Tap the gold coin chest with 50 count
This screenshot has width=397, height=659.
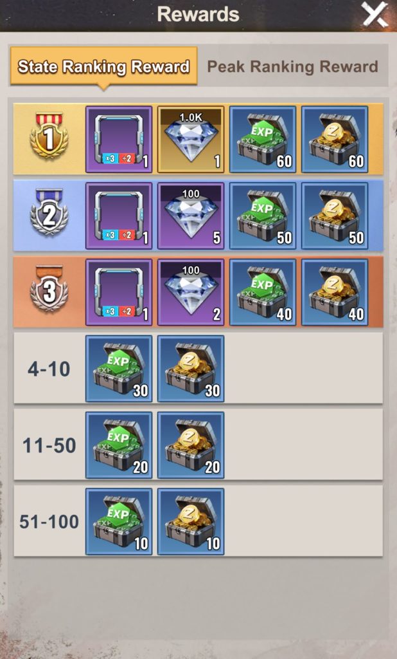(x=335, y=216)
